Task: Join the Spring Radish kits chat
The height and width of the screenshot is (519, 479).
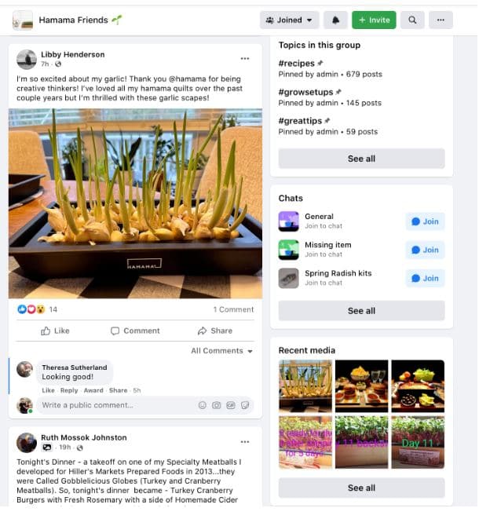Action: coord(426,279)
